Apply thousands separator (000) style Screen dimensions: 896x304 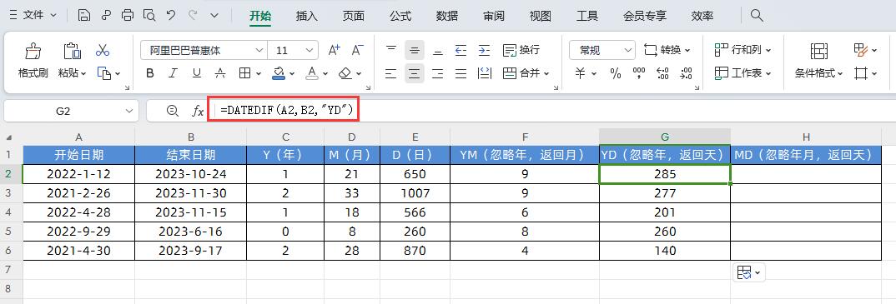pos(639,73)
